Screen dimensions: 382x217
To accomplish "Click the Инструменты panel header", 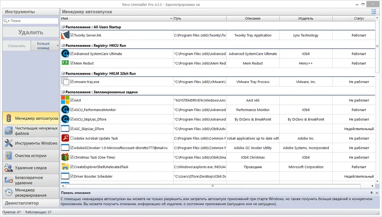I will [31, 12].
